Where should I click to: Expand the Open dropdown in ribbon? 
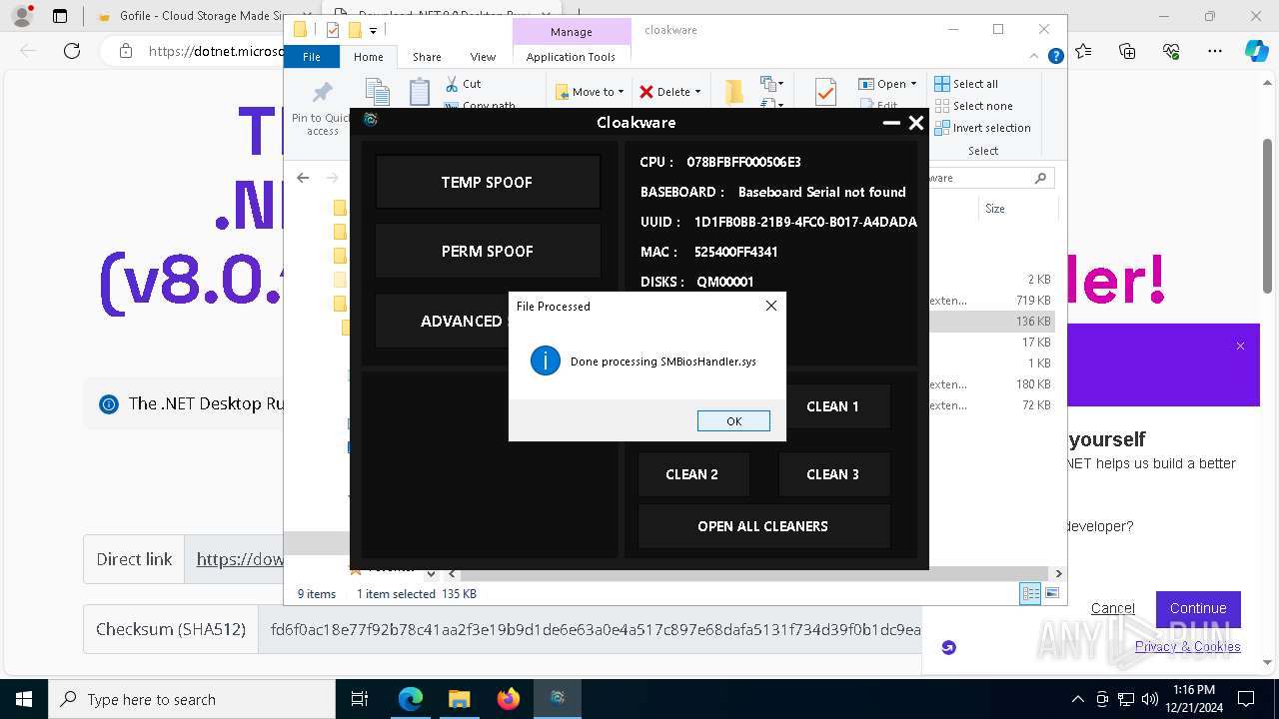coord(887,84)
